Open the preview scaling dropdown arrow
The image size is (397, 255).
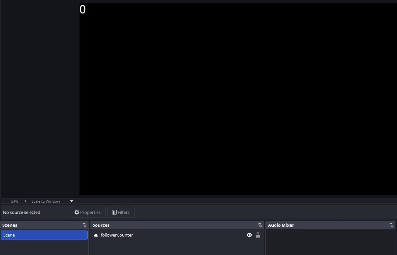pos(72,201)
